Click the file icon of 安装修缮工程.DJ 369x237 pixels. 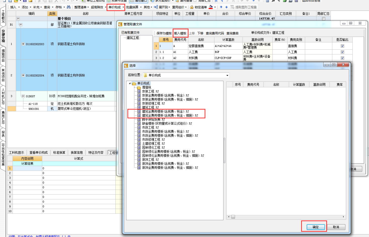coord(139,103)
